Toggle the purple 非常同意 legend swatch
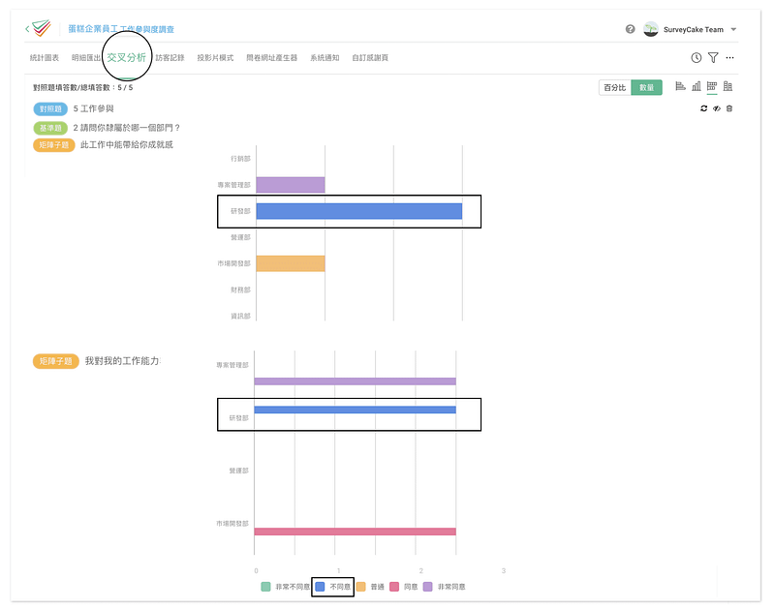 427,587
